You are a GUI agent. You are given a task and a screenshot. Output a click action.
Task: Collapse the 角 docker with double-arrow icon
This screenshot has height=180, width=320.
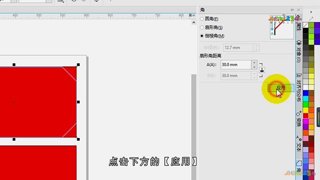click(292, 10)
